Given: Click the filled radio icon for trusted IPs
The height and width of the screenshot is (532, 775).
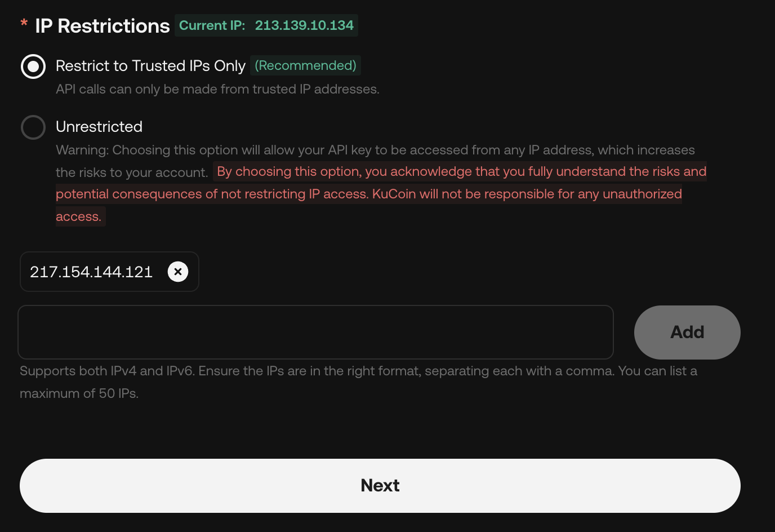Looking at the screenshot, I should pyautogui.click(x=33, y=66).
